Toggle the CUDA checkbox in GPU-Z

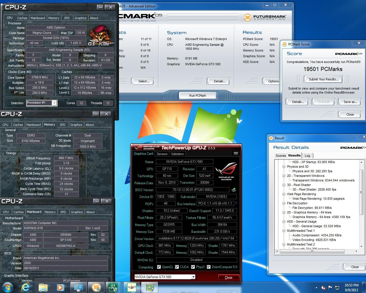tap(177, 267)
